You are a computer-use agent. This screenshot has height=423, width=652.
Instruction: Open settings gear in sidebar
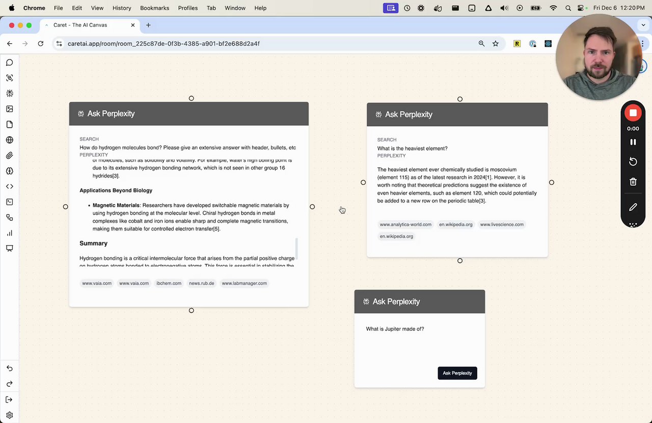click(9, 415)
